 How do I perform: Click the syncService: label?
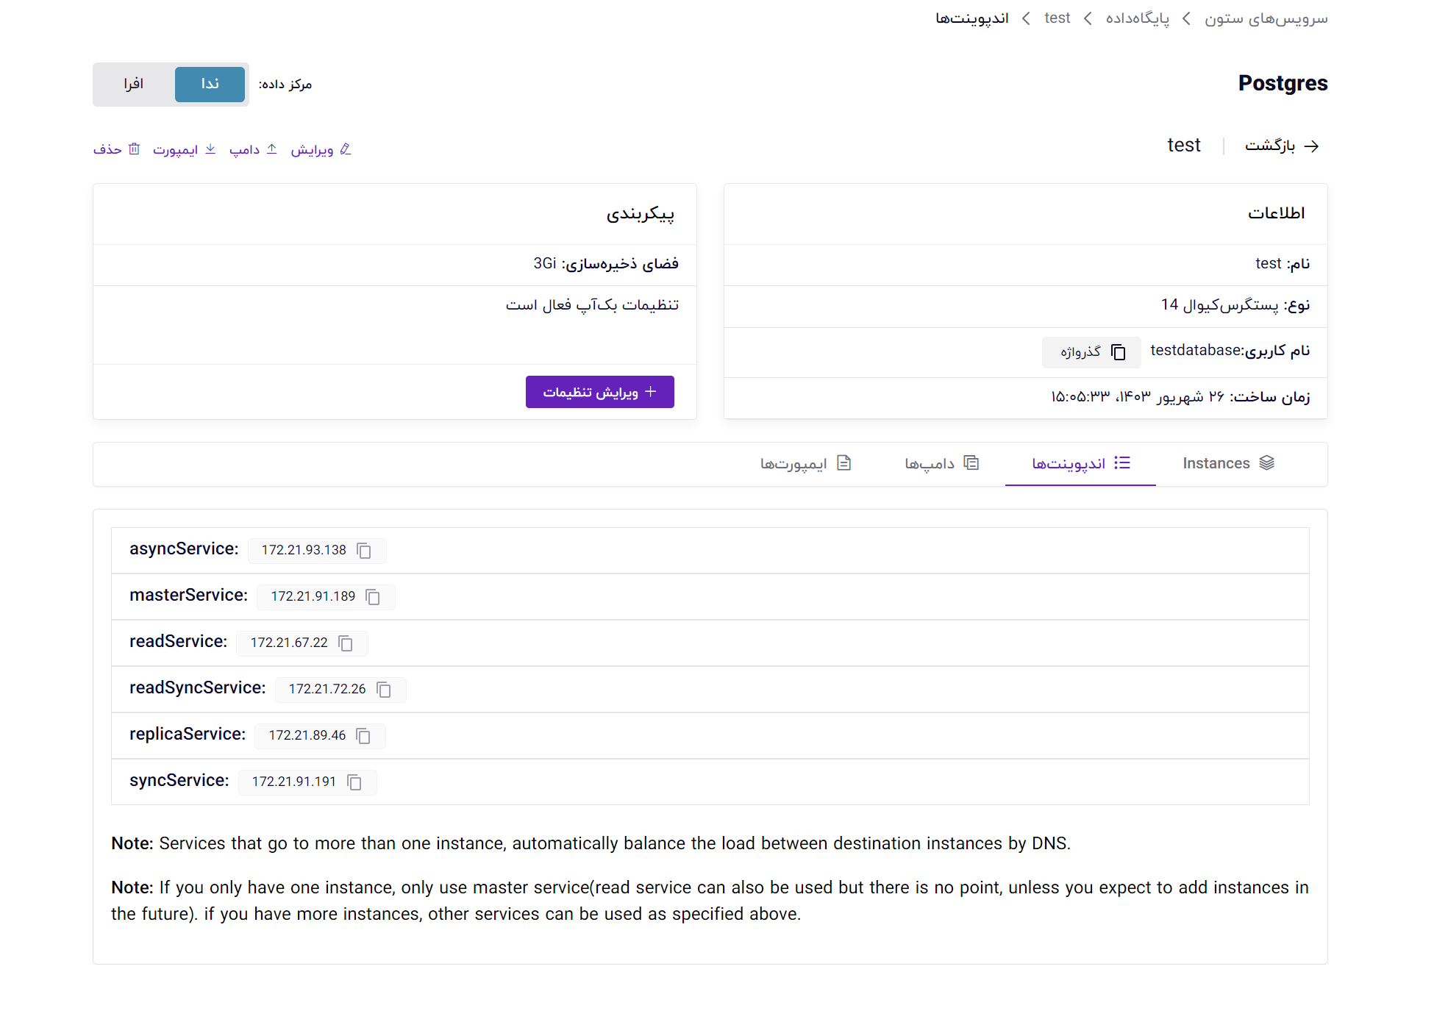[179, 780]
